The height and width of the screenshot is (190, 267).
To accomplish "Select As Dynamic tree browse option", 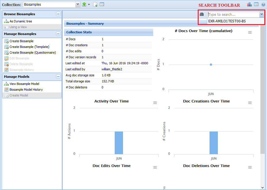I will coord(21,21).
